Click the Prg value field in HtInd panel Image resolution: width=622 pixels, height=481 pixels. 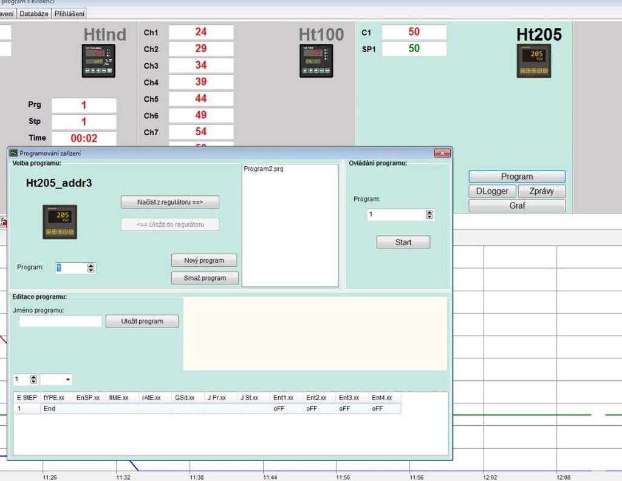point(84,106)
